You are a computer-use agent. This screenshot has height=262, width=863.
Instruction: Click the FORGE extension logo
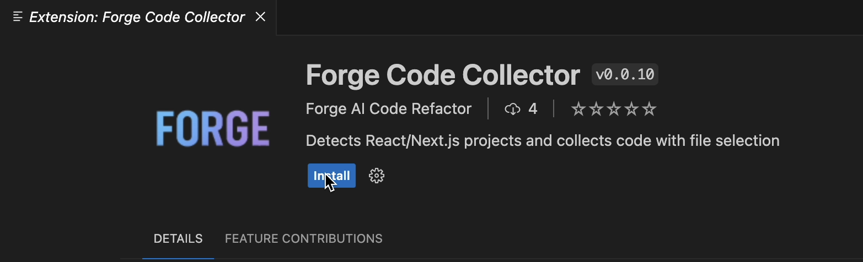213,129
